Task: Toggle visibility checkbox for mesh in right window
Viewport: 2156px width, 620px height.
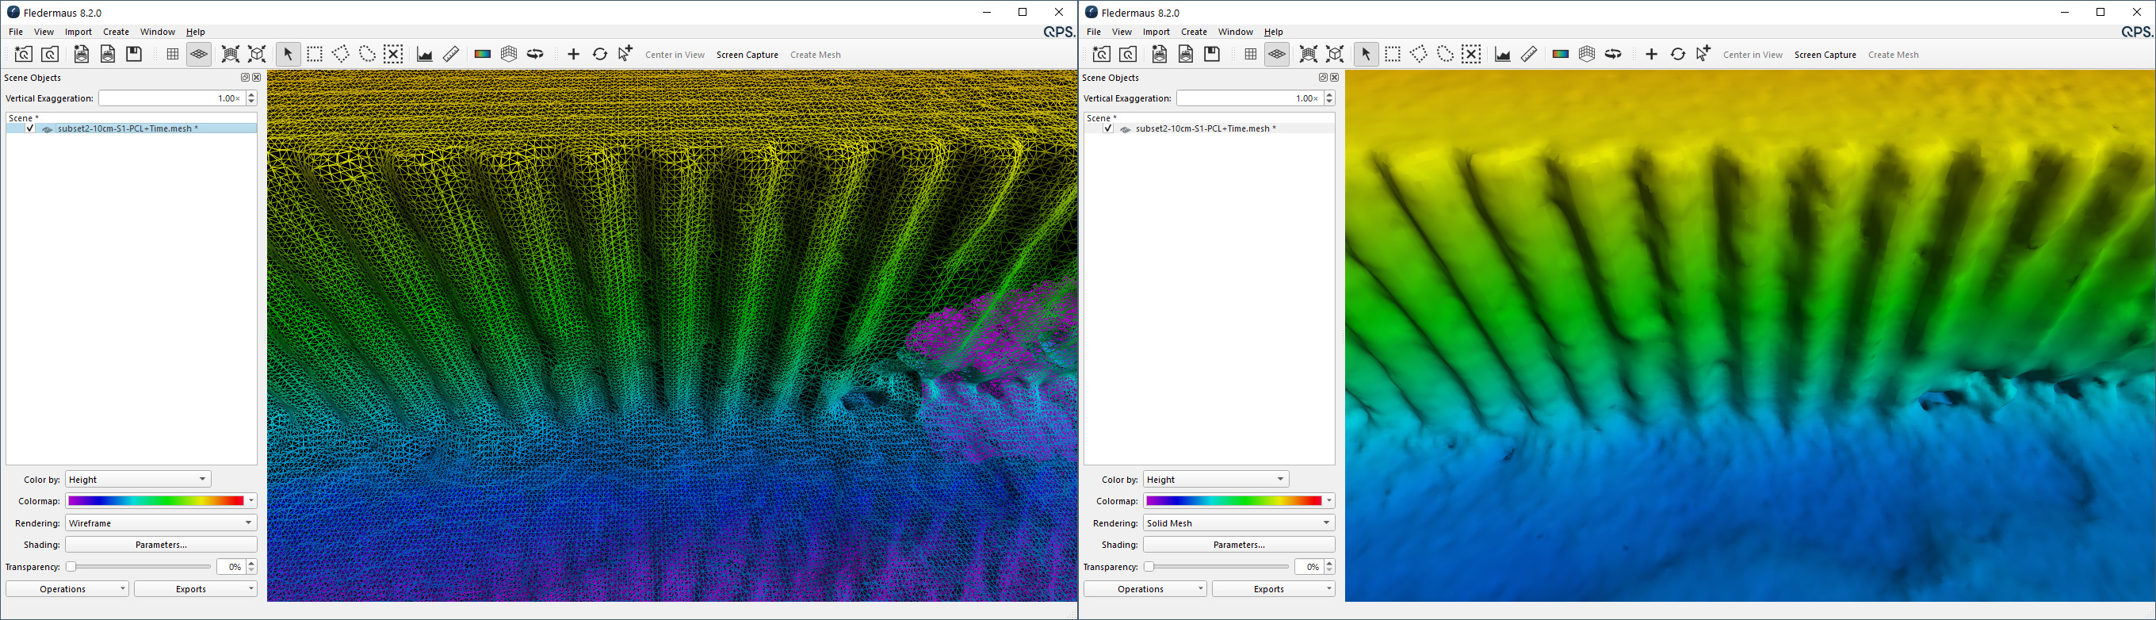Action: click(x=1108, y=129)
